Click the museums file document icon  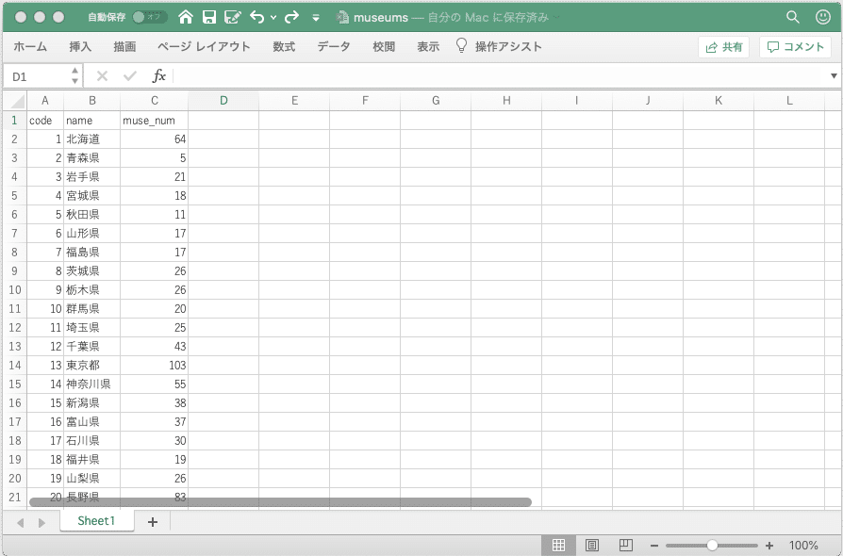(x=342, y=17)
